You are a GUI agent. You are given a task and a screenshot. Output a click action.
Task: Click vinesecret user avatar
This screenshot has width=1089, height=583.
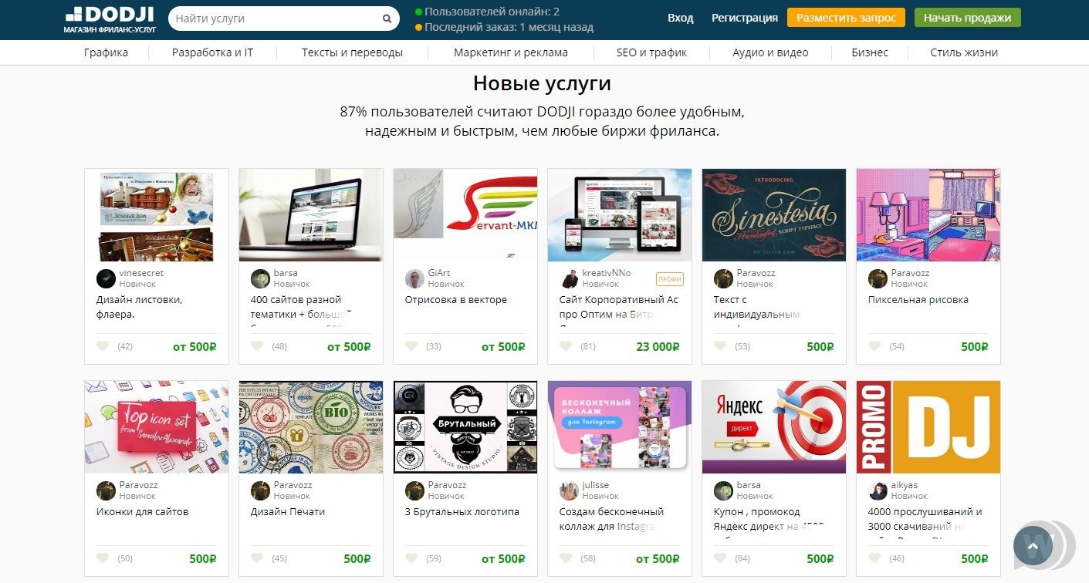(106, 278)
